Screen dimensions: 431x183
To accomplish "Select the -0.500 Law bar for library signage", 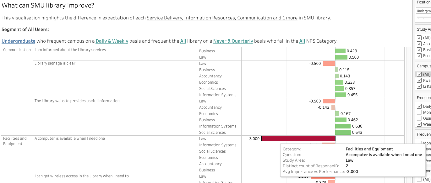I will coord(329,64).
